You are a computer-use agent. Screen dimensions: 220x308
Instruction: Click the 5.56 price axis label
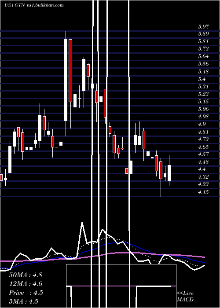(x=203, y=64)
